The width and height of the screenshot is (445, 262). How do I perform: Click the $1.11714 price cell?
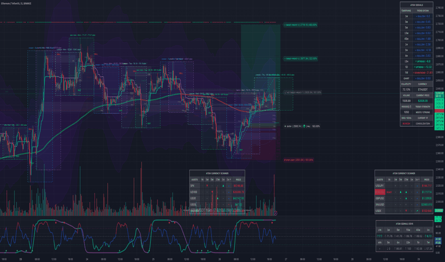coord(426,192)
